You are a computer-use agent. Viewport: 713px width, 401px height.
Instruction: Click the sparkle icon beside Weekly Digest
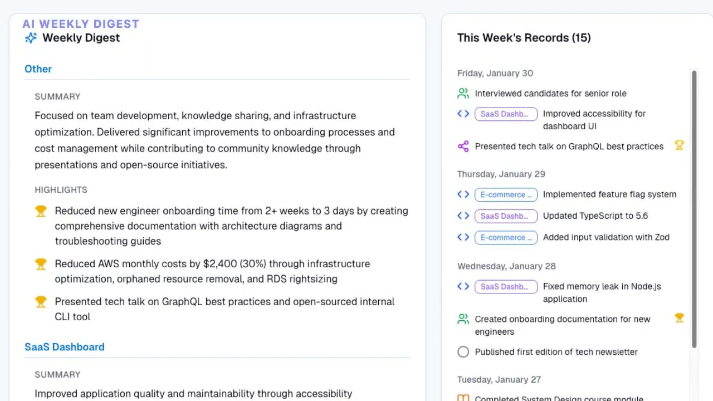pyautogui.click(x=31, y=38)
